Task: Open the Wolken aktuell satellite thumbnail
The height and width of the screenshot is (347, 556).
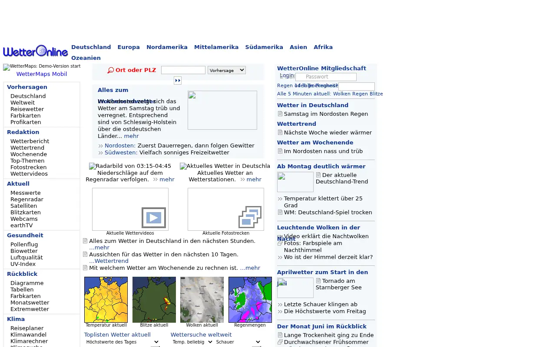Action: click(202, 300)
